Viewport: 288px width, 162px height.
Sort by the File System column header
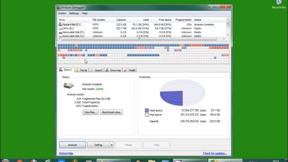point(99,20)
